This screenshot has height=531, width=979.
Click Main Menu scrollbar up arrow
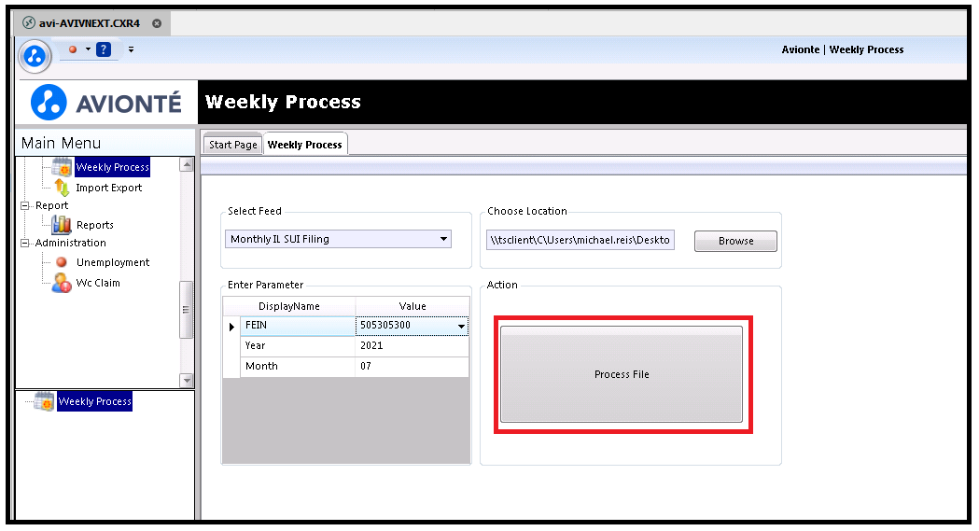(x=187, y=165)
